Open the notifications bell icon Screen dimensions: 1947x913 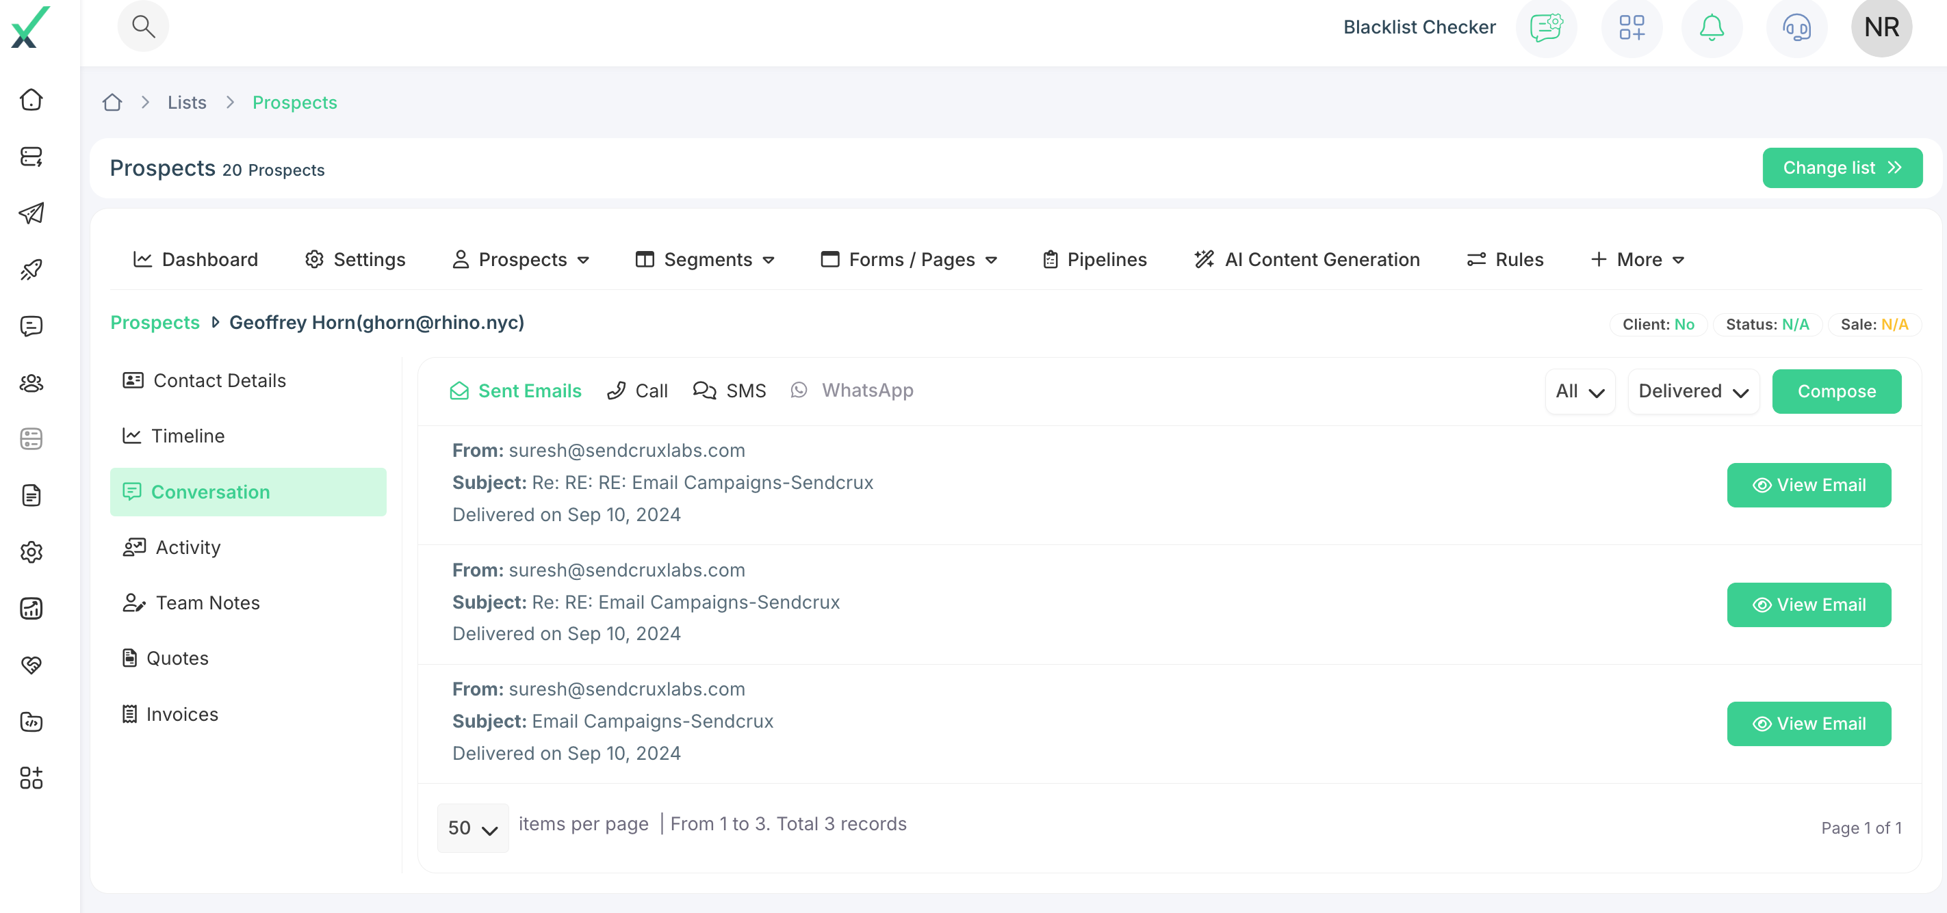tap(1711, 28)
